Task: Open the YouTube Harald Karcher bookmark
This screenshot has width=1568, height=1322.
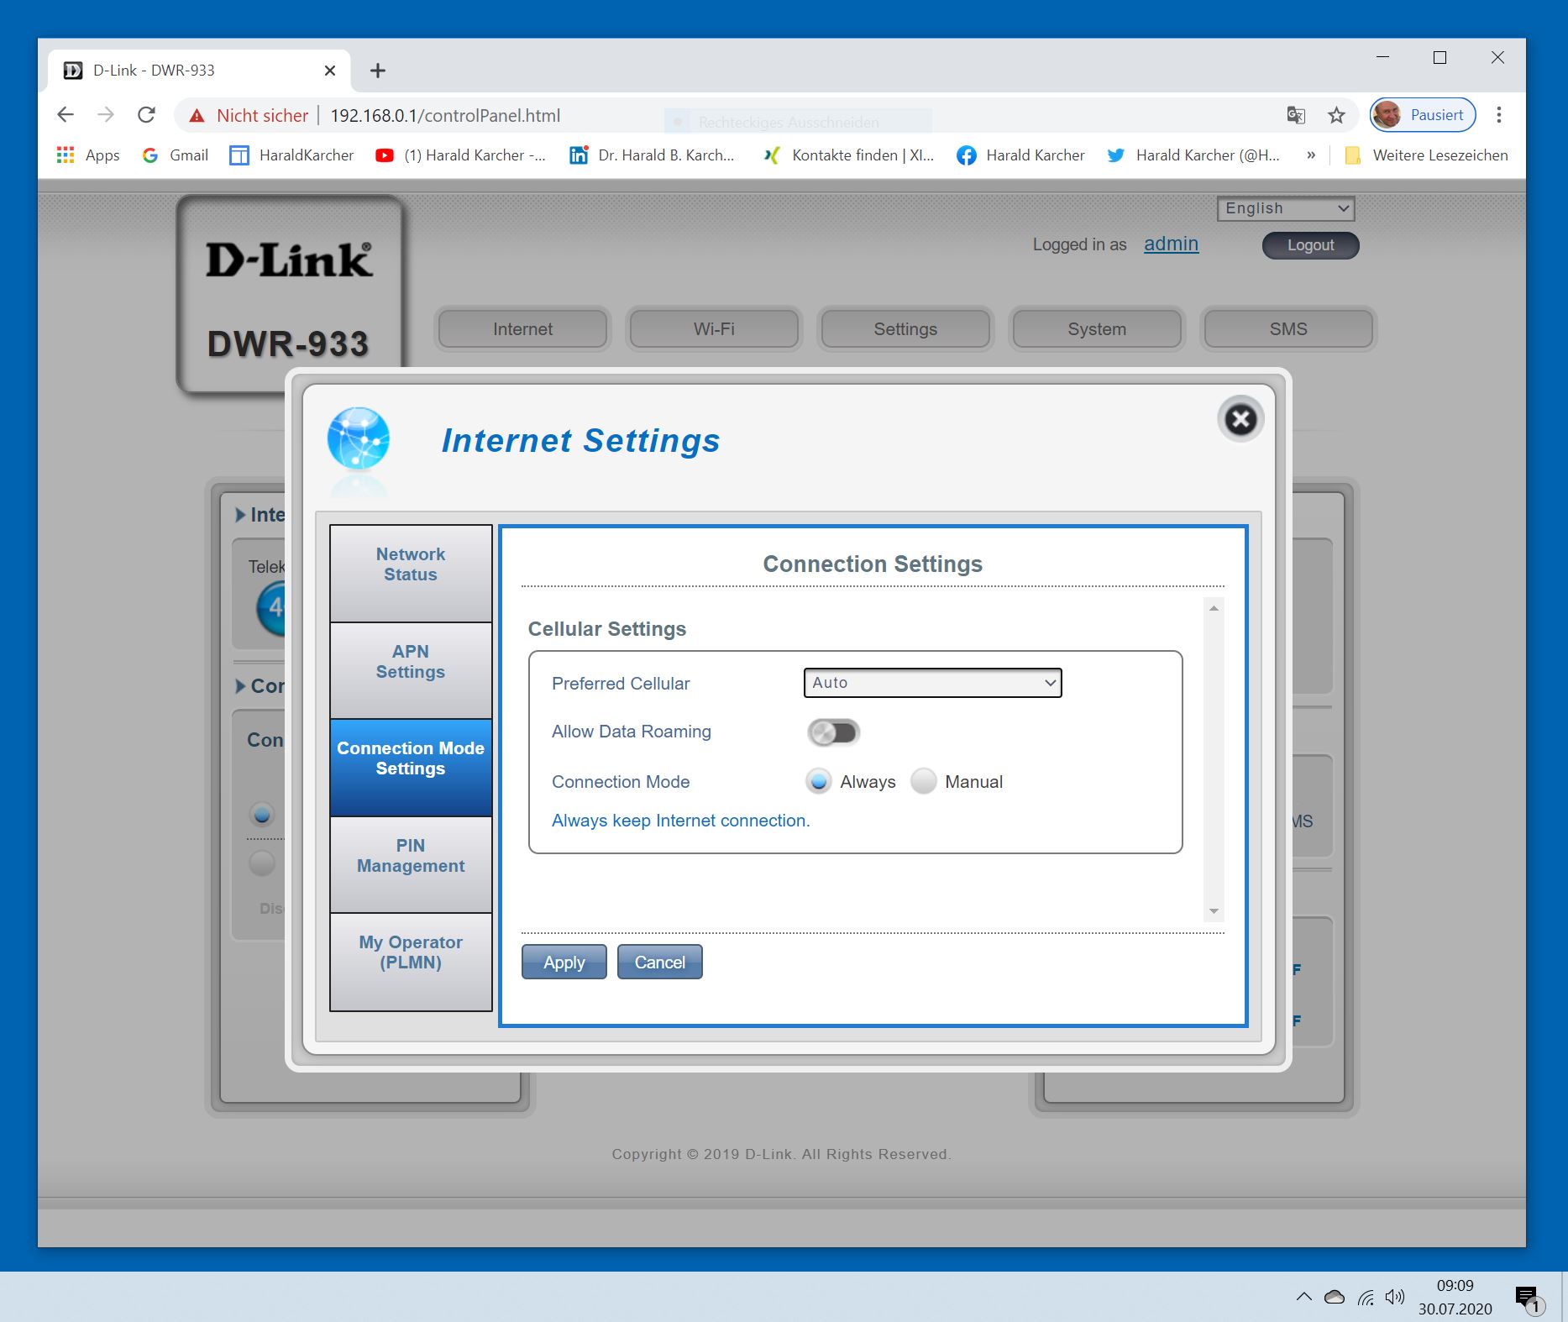Action: (460, 155)
